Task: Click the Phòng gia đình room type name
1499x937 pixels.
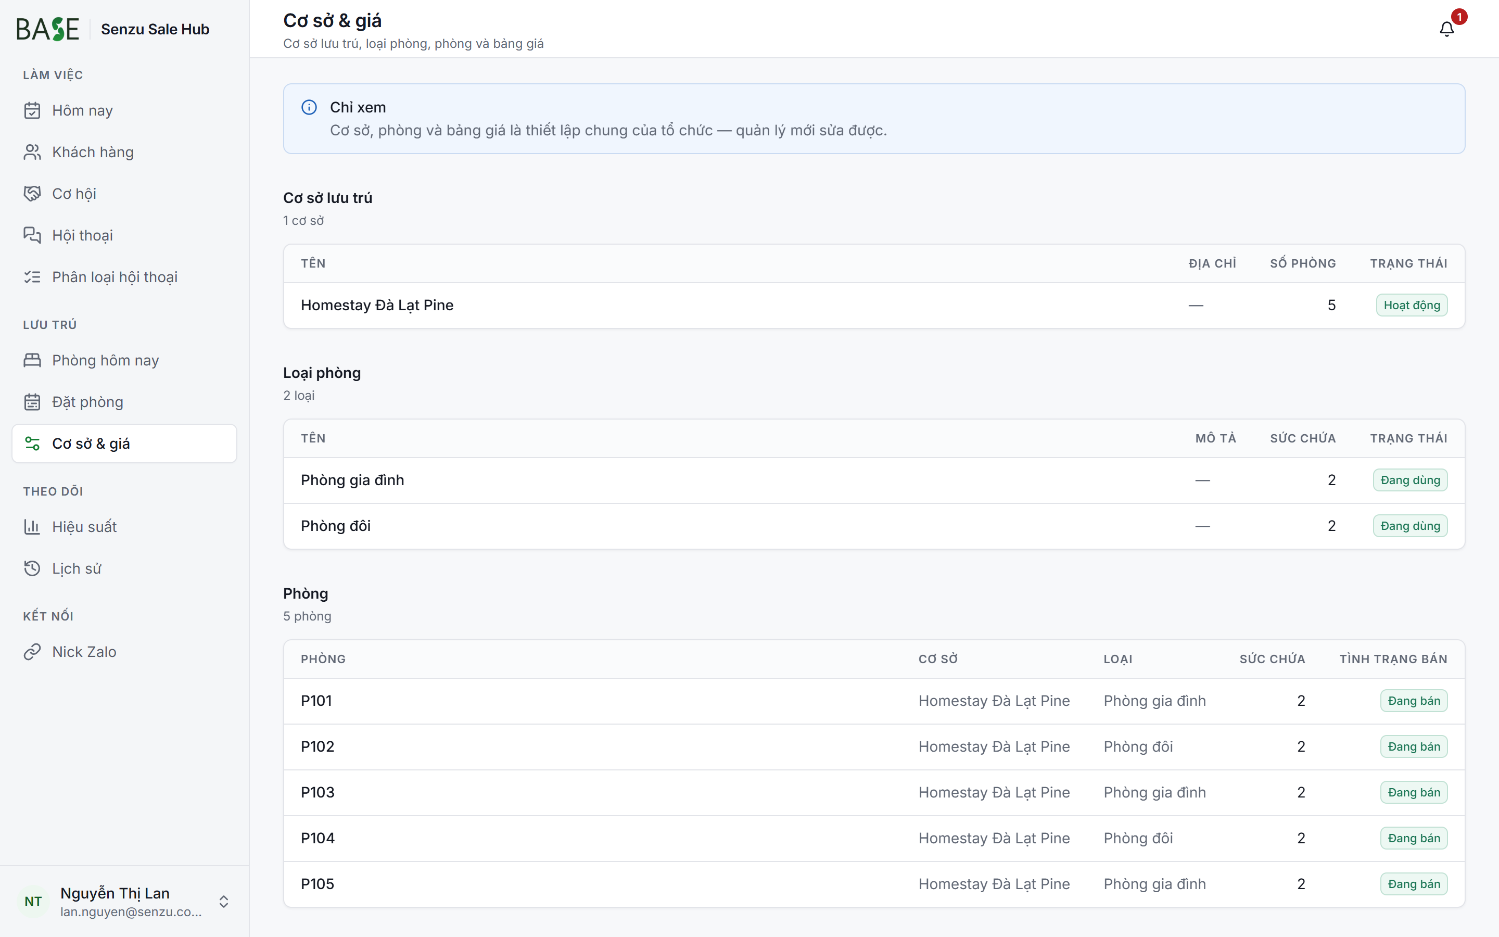Action: pos(352,479)
